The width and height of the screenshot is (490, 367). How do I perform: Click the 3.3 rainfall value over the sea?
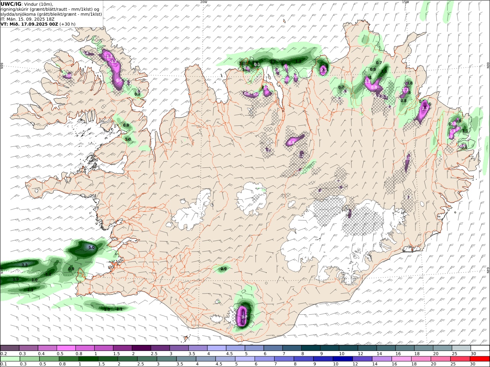click(x=24, y=265)
